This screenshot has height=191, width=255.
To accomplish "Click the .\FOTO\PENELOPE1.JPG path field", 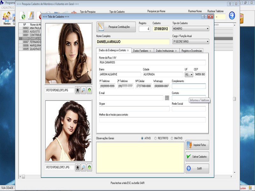I will pos(59,167).
